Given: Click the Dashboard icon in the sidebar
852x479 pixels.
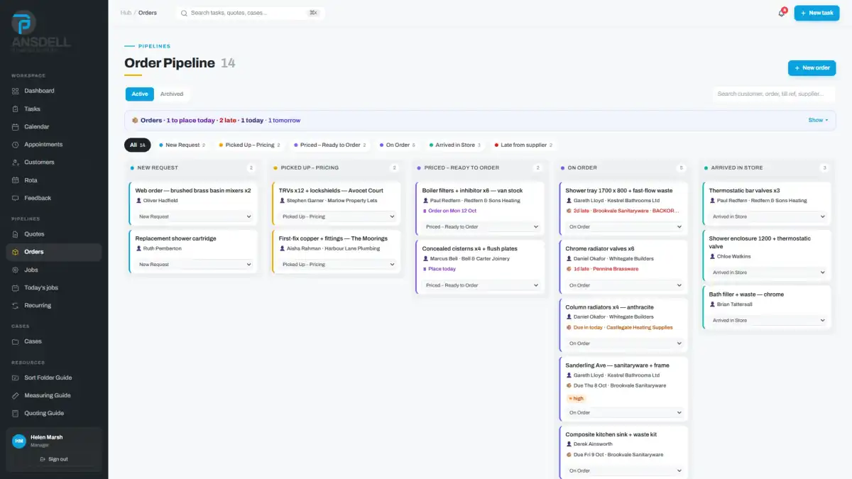Looking at the screenshot, I should click(x=16, y=91).
